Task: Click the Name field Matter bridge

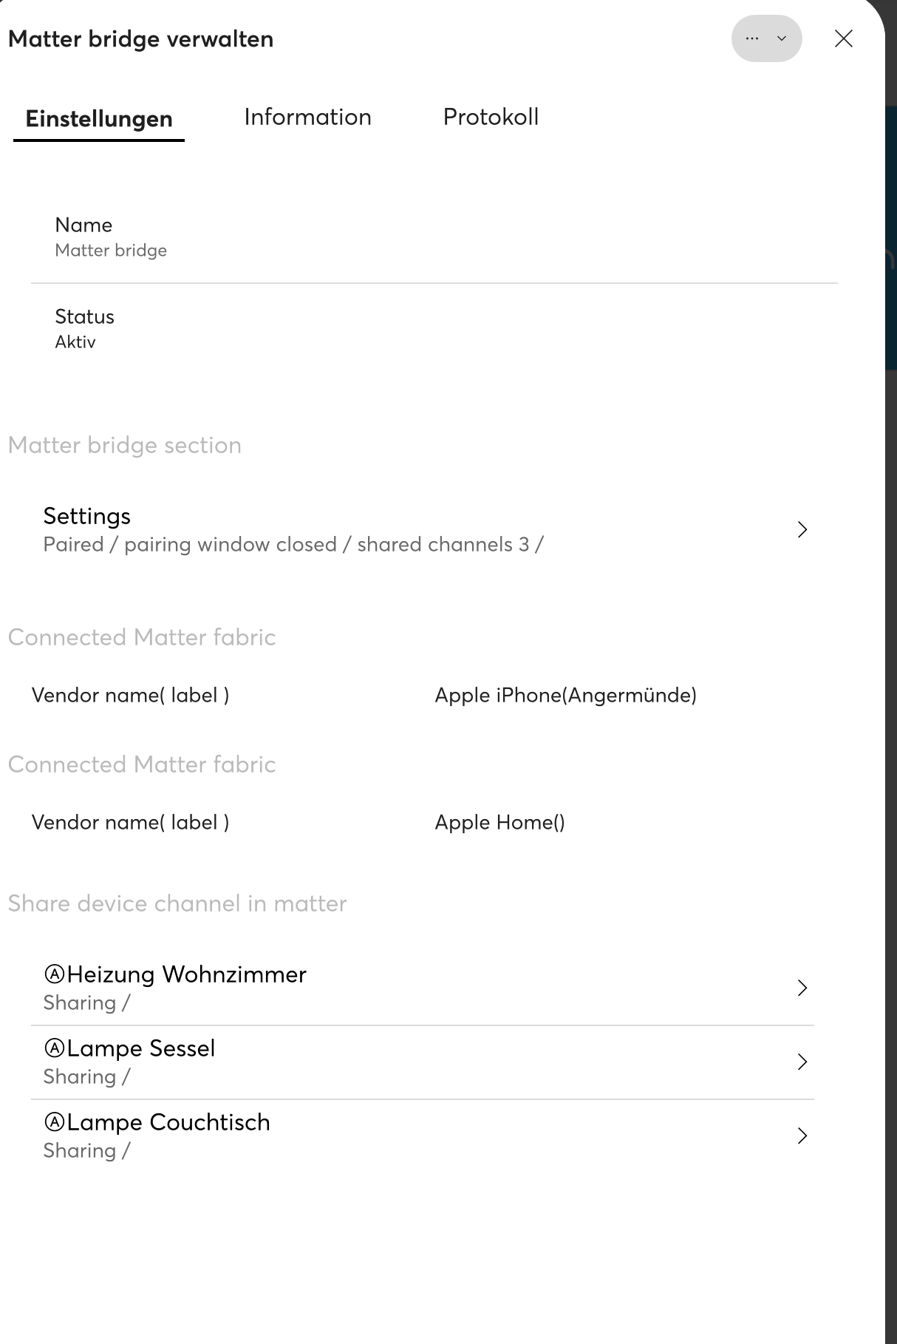Action: pos(111,237)
